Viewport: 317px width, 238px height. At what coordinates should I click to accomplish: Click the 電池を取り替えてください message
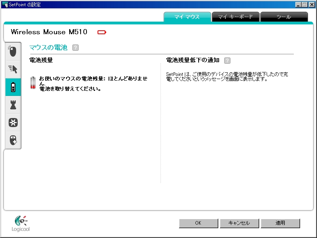70,89
